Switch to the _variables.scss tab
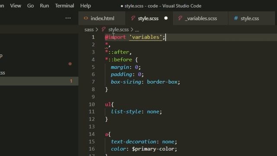 (200, 18)
